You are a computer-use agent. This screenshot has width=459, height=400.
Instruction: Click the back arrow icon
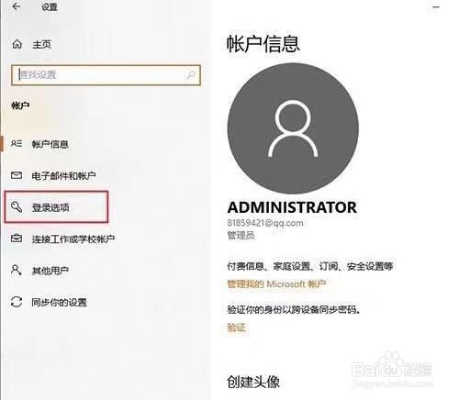(x=17, y=6)
